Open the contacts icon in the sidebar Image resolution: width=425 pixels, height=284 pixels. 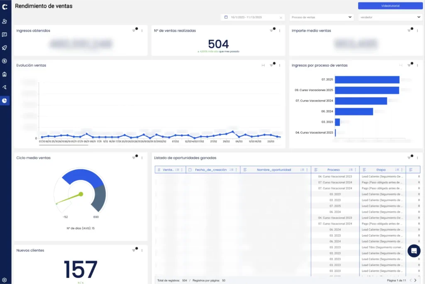5,21
